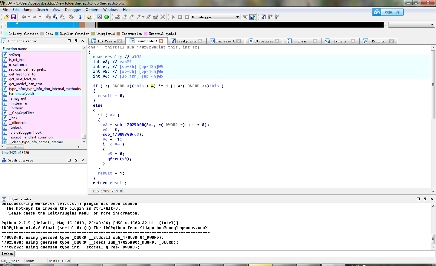Click the Python command input field
Image resolution: width=436 pixels, height=266 pixels.
(x=226, y=254)
